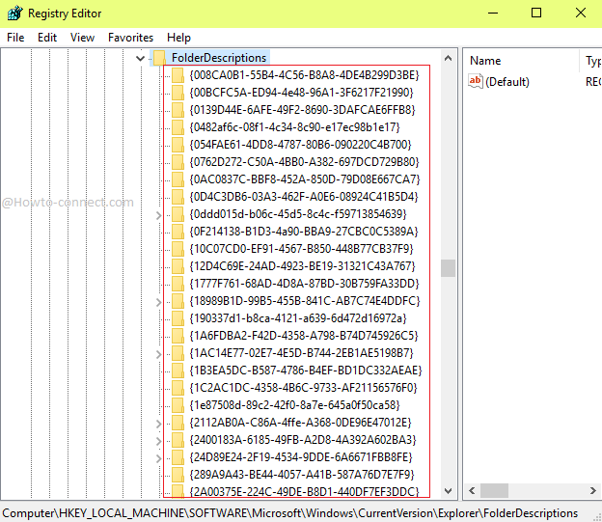Open the File menu

15,38
